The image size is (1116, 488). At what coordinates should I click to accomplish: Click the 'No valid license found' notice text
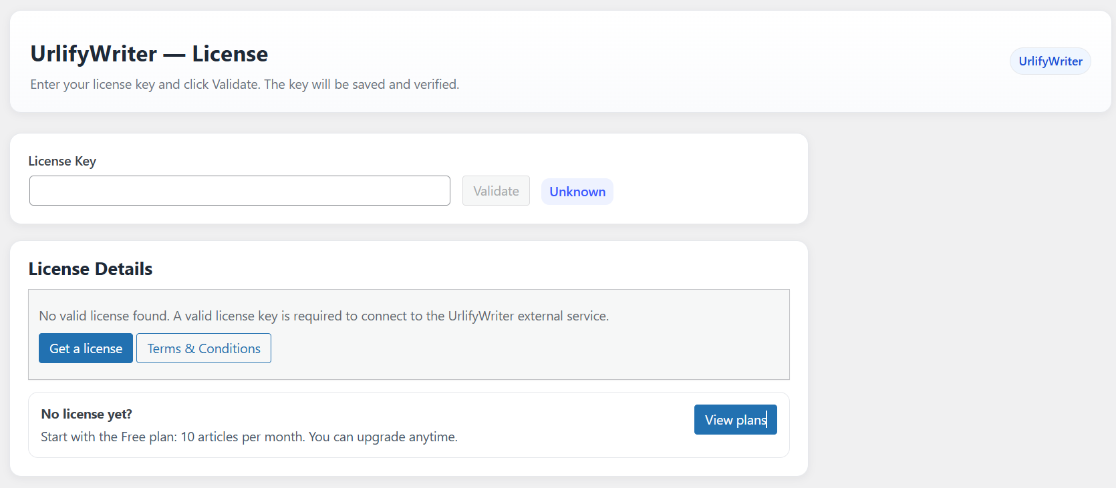pyautogui.click(x=324, y=316)
